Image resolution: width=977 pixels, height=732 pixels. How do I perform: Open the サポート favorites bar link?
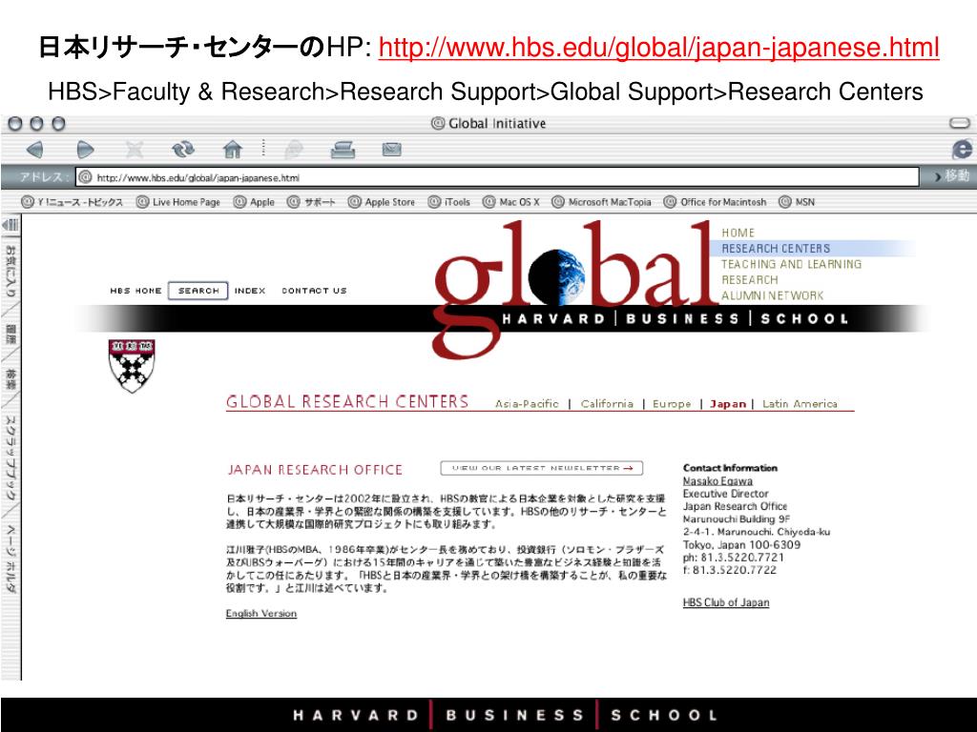312,202
